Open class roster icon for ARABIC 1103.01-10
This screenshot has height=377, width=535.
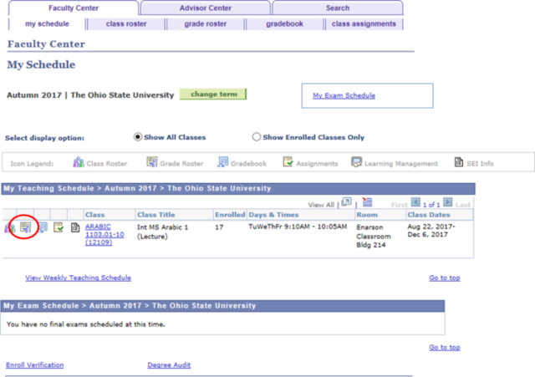[x=9, y=227]
